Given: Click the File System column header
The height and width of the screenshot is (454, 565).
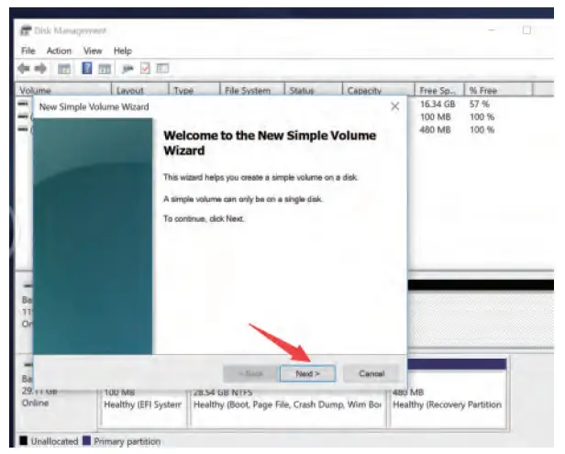Looking at the screenshot, I should pyautogui.click(x=252, y=90).
